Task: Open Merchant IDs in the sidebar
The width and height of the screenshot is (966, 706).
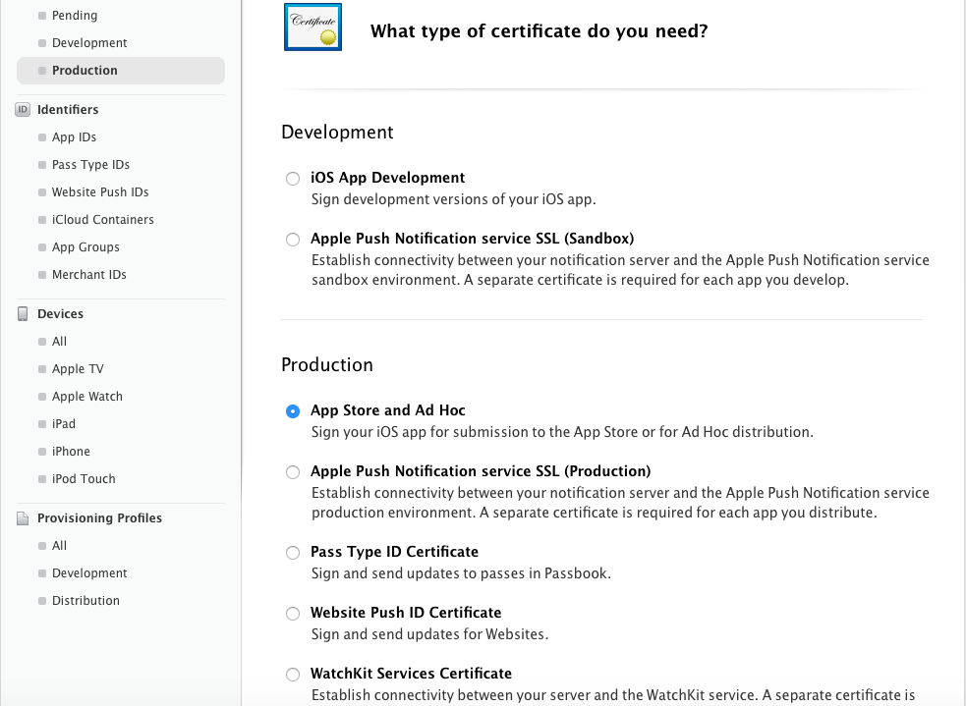Action: [88, 275]
